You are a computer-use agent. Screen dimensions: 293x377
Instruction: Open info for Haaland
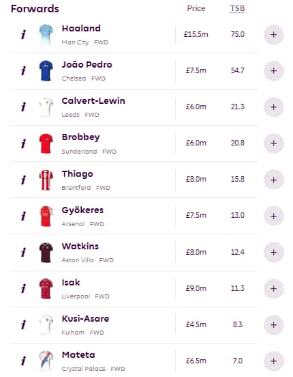tap(23, 35)
